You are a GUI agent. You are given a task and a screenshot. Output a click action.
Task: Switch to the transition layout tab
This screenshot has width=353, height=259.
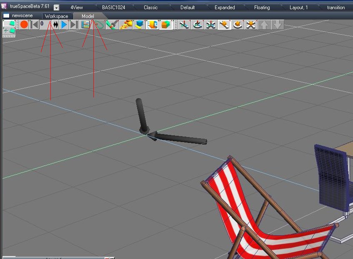pos(336,8)
